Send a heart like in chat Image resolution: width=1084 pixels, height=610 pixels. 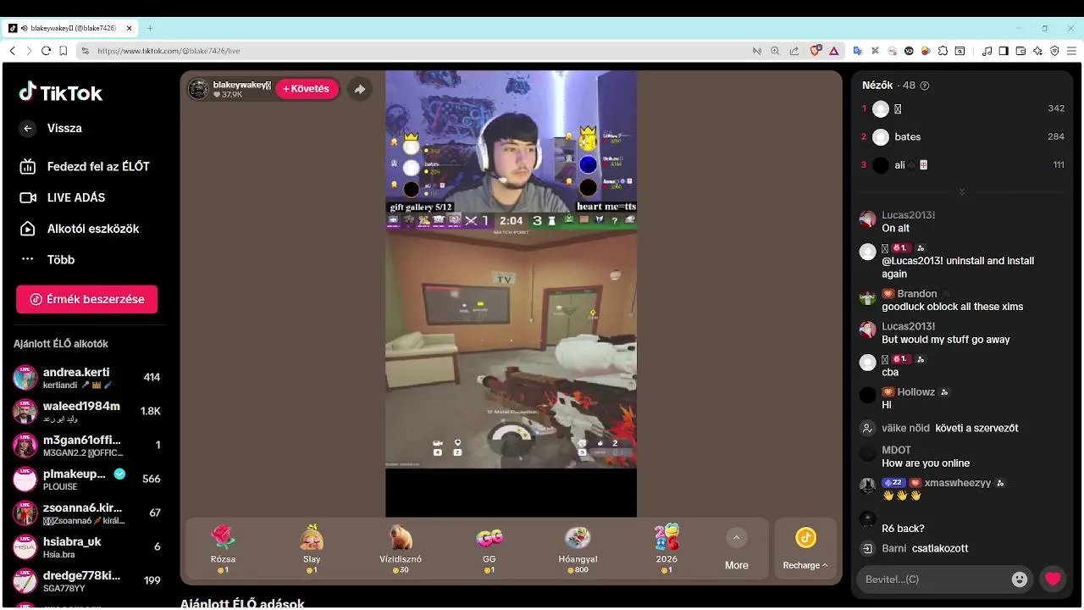click(x=1053, y=579)
